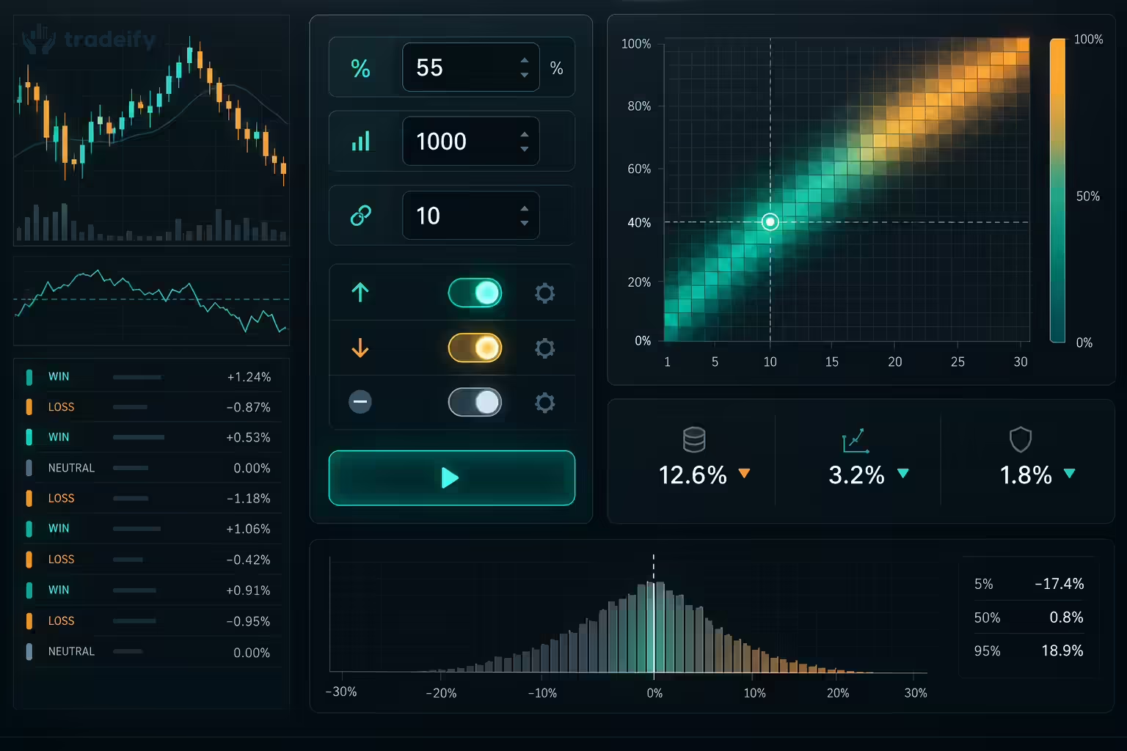The width and height of the screenshot is (1127, 751).
Task: Increase the 1000 value stepper
Action: (x=524, y=134)
